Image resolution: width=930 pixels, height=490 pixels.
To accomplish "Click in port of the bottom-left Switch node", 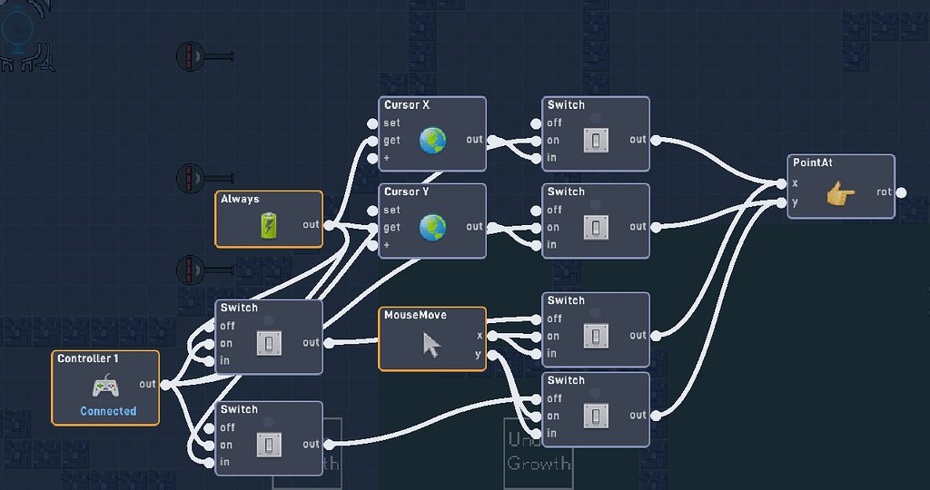I will click(208, 463).
